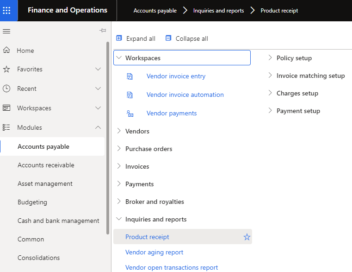Screen dimensions: 352x272
Task: Click the Workspaces icon in the sidebar
Action: (6, 108)
